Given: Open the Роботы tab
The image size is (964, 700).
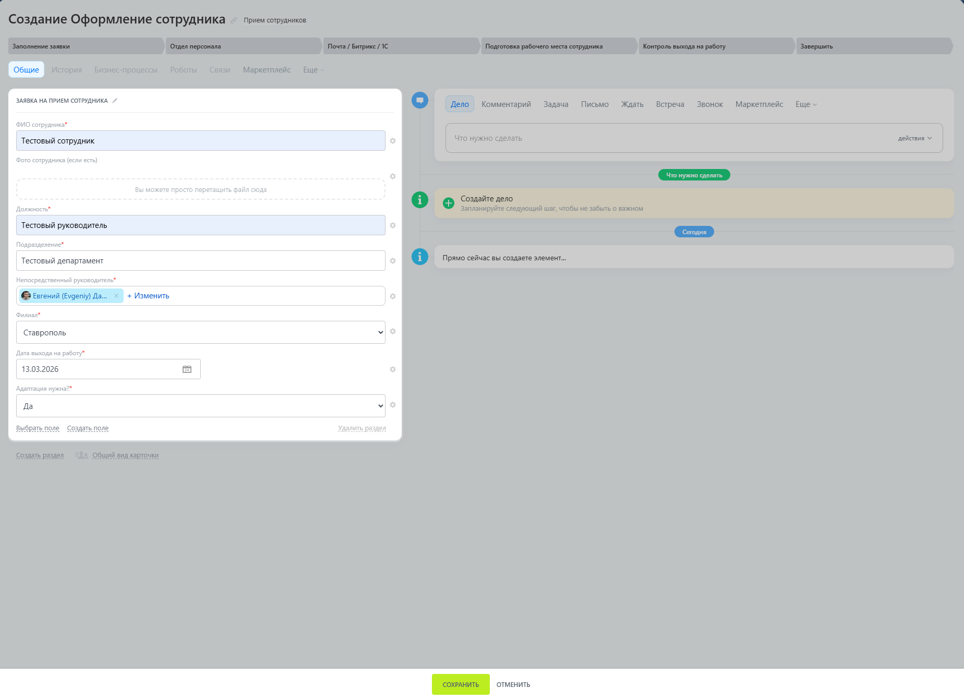Looking at the screenshot, I should [184, 70].
